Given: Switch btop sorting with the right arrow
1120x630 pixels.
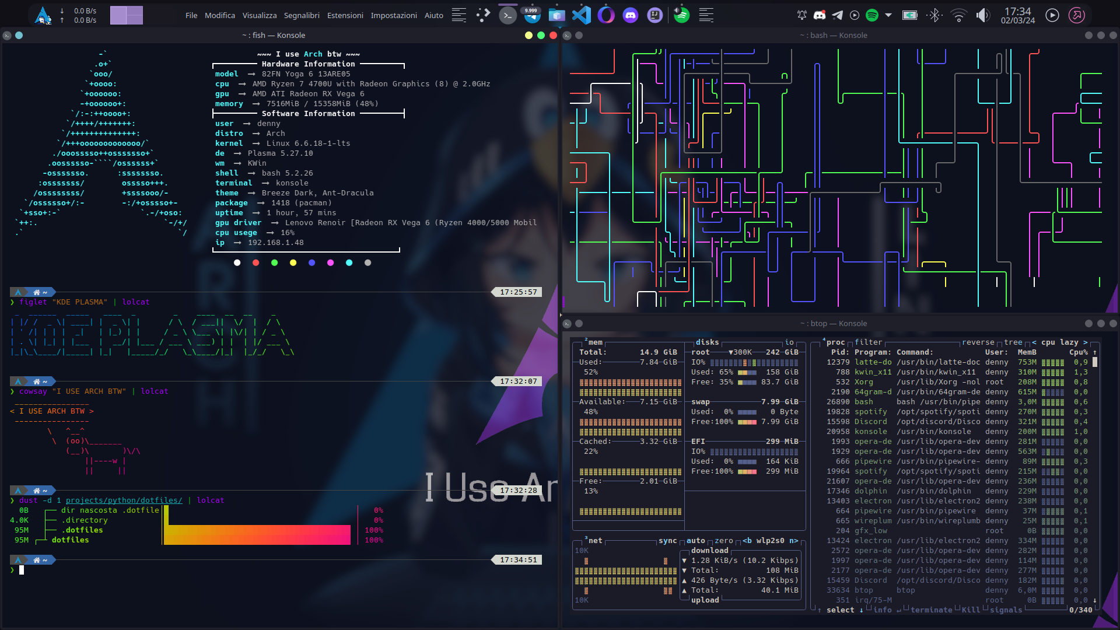Looking at the screenshot, I should click(x=1085, y=342).
